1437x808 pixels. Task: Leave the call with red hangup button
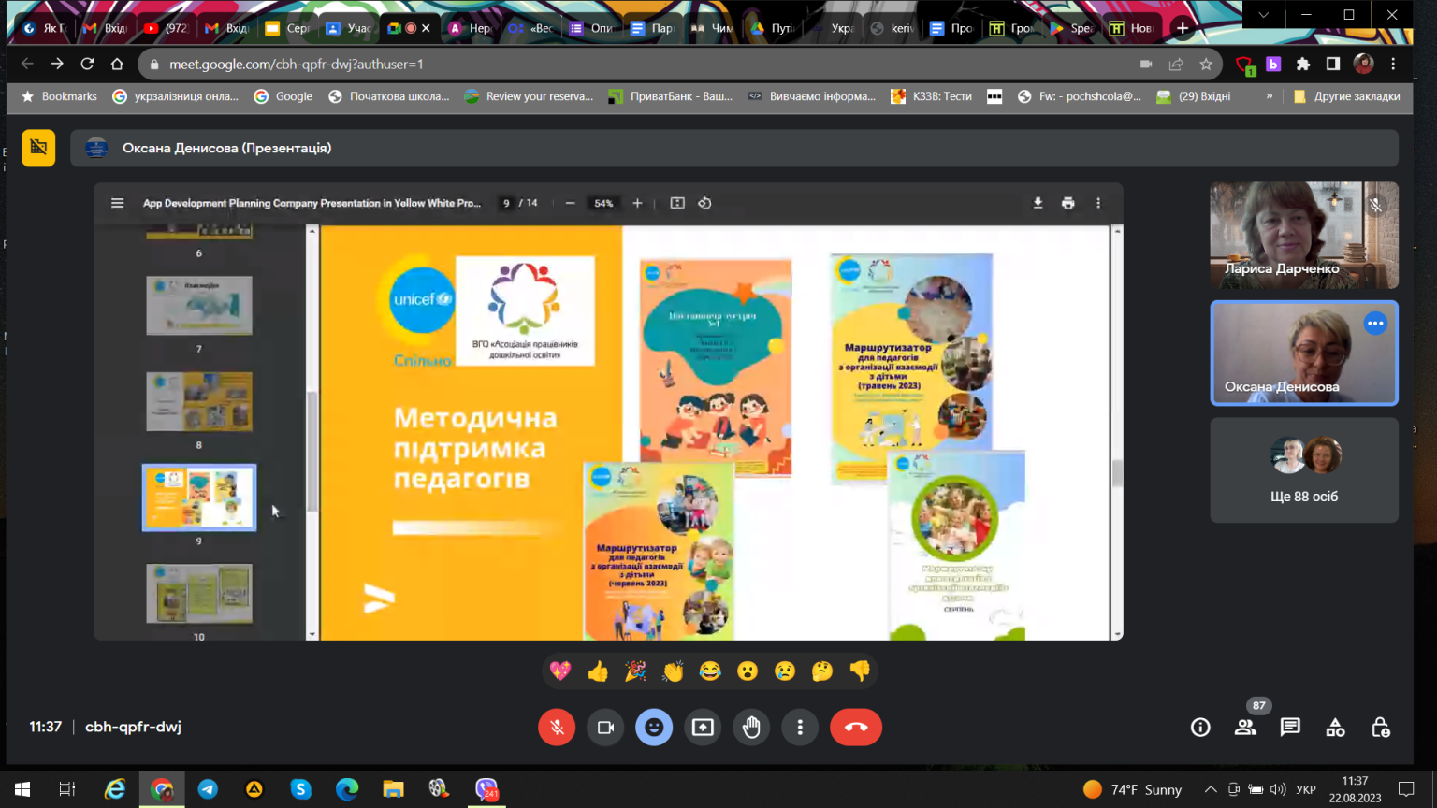point(856,728)
